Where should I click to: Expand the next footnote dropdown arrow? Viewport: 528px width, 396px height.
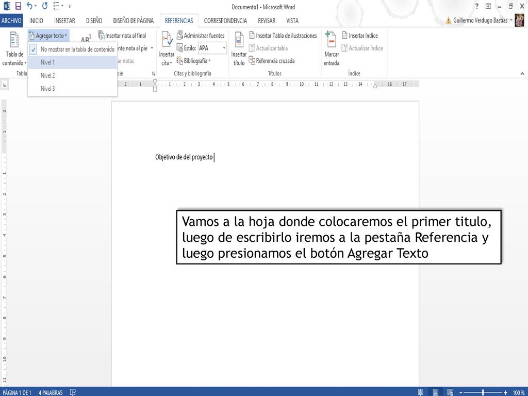(x=152, y=48)
